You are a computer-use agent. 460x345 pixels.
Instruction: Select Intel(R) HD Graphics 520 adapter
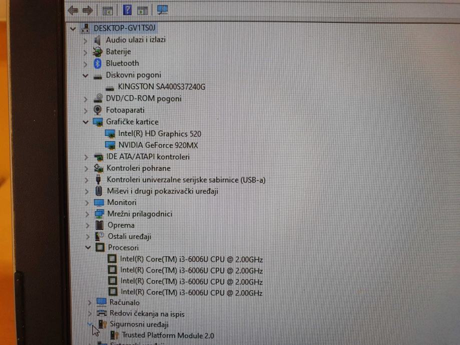[160, 133]
